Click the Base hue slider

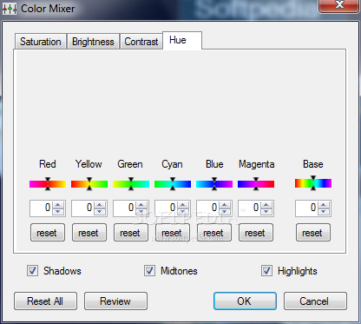pyautogui.click(x=313, y=183)
